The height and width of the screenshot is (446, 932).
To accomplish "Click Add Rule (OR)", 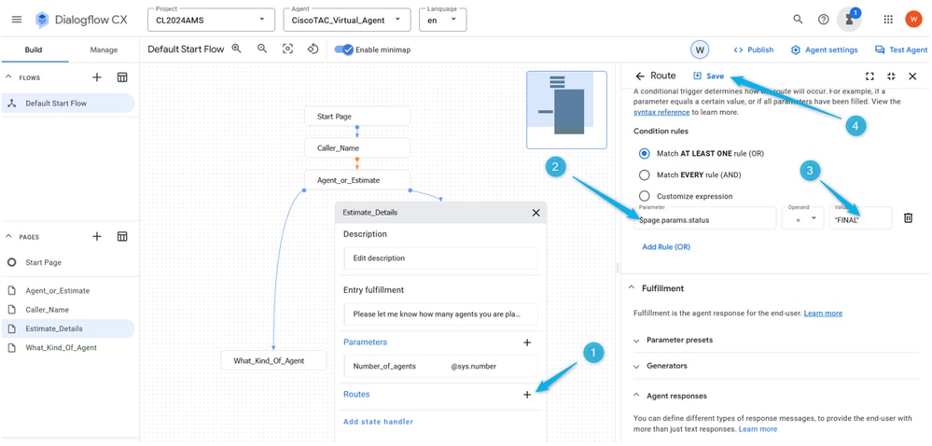I will point(666,246).
